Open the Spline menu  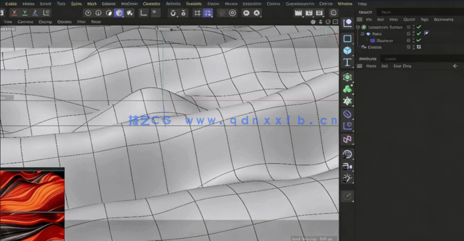[77, 4]
